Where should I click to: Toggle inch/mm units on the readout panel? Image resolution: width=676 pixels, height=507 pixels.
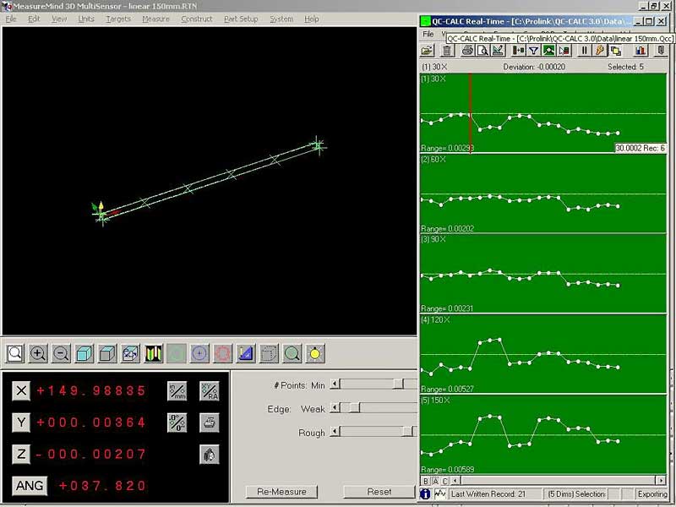coord(177,390)
